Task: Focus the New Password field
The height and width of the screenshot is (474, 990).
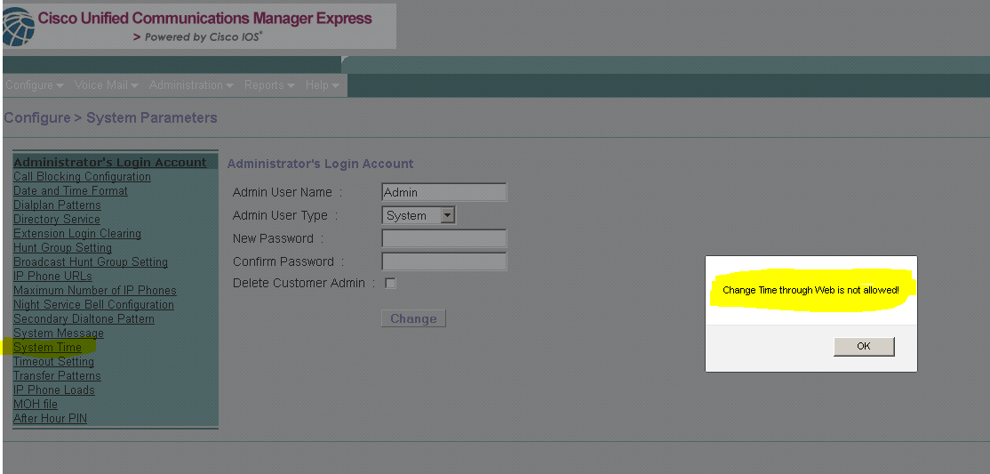Action: (443, 238)
